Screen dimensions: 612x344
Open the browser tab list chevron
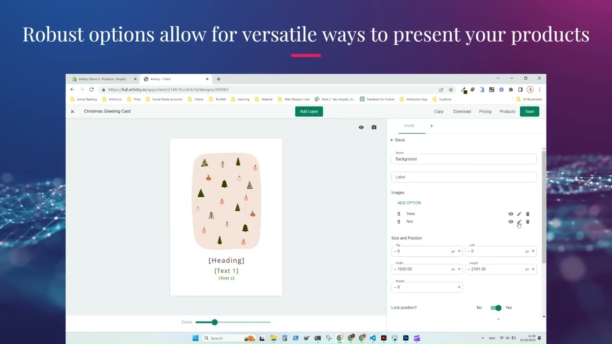point(498,78)
